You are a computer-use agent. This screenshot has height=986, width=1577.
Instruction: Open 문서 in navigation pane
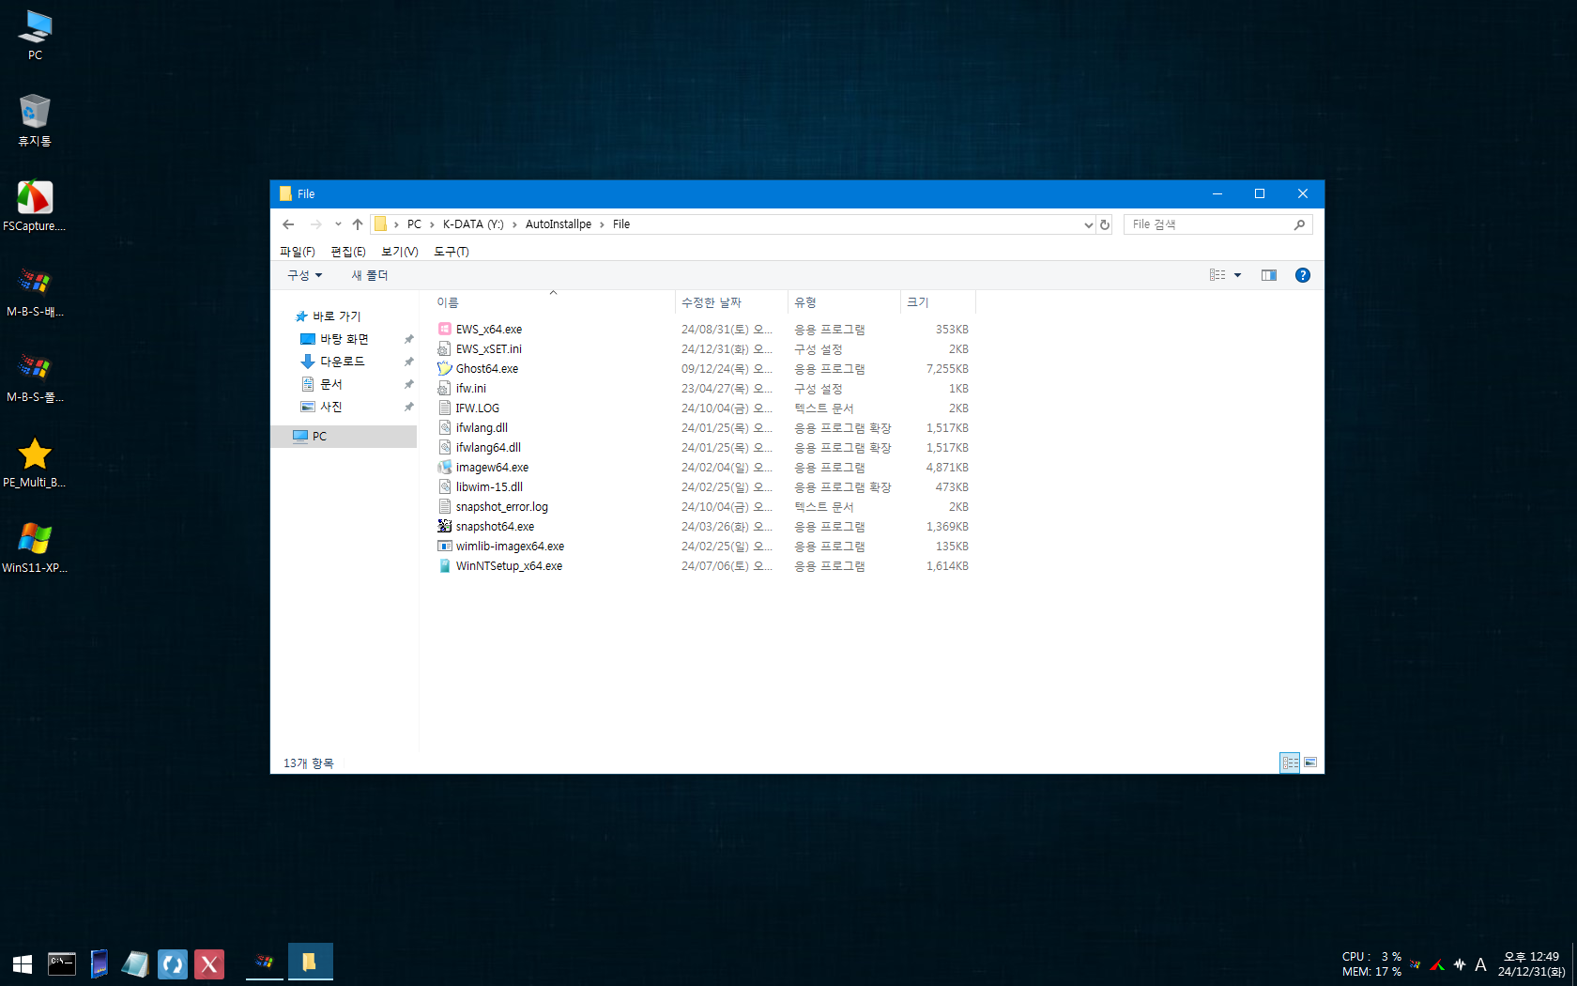pyautogui.click(x=322, y=384)
